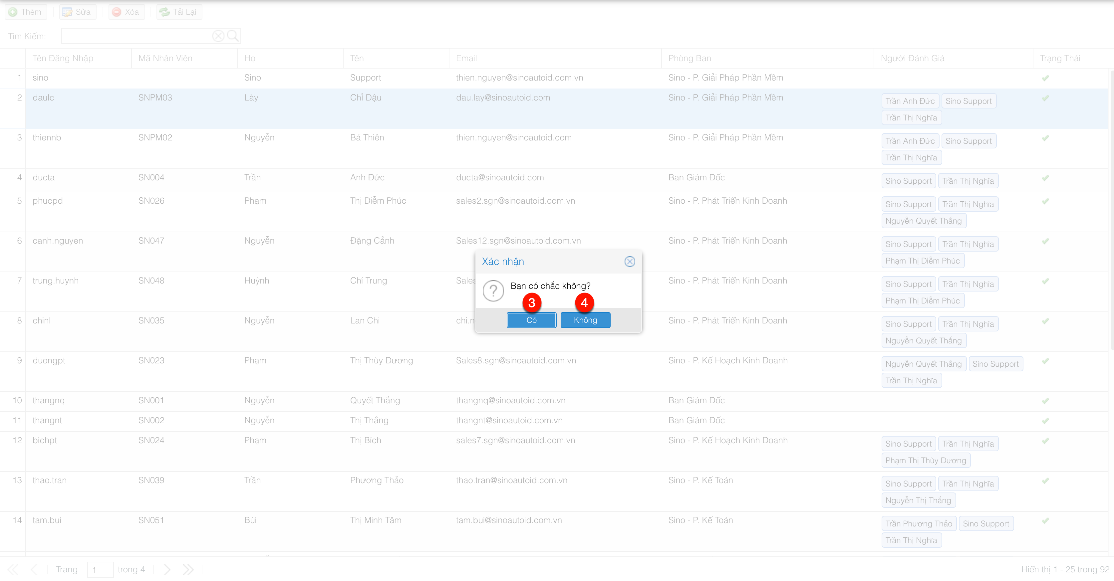This screenshot has height=581, width=1114.
Task: Click the page number input box
Action: tap(100, 569)
